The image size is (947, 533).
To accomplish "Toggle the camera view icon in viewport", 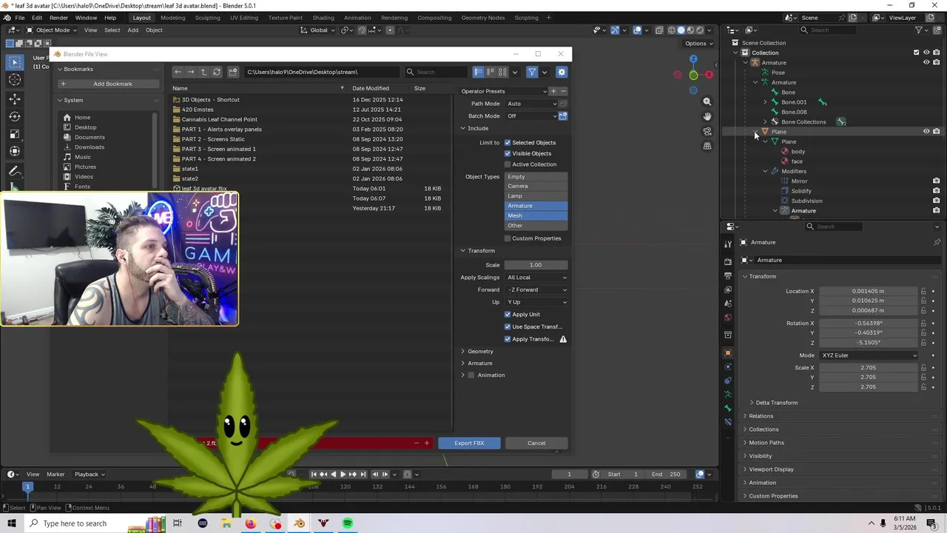I will click(707, 132).
